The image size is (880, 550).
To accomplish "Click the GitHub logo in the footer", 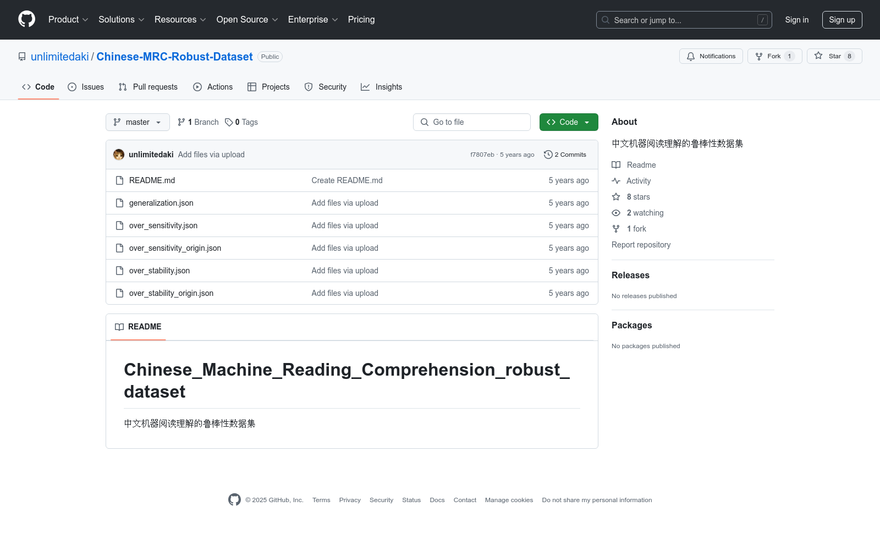I will click(x=234, y=499).
